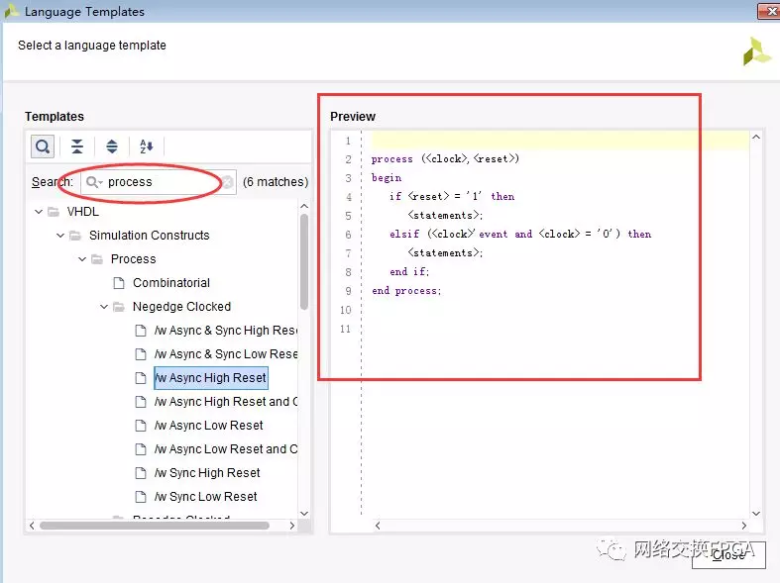
Task: Click file icon of /w Async Low Reset
Action: (141, 426)
